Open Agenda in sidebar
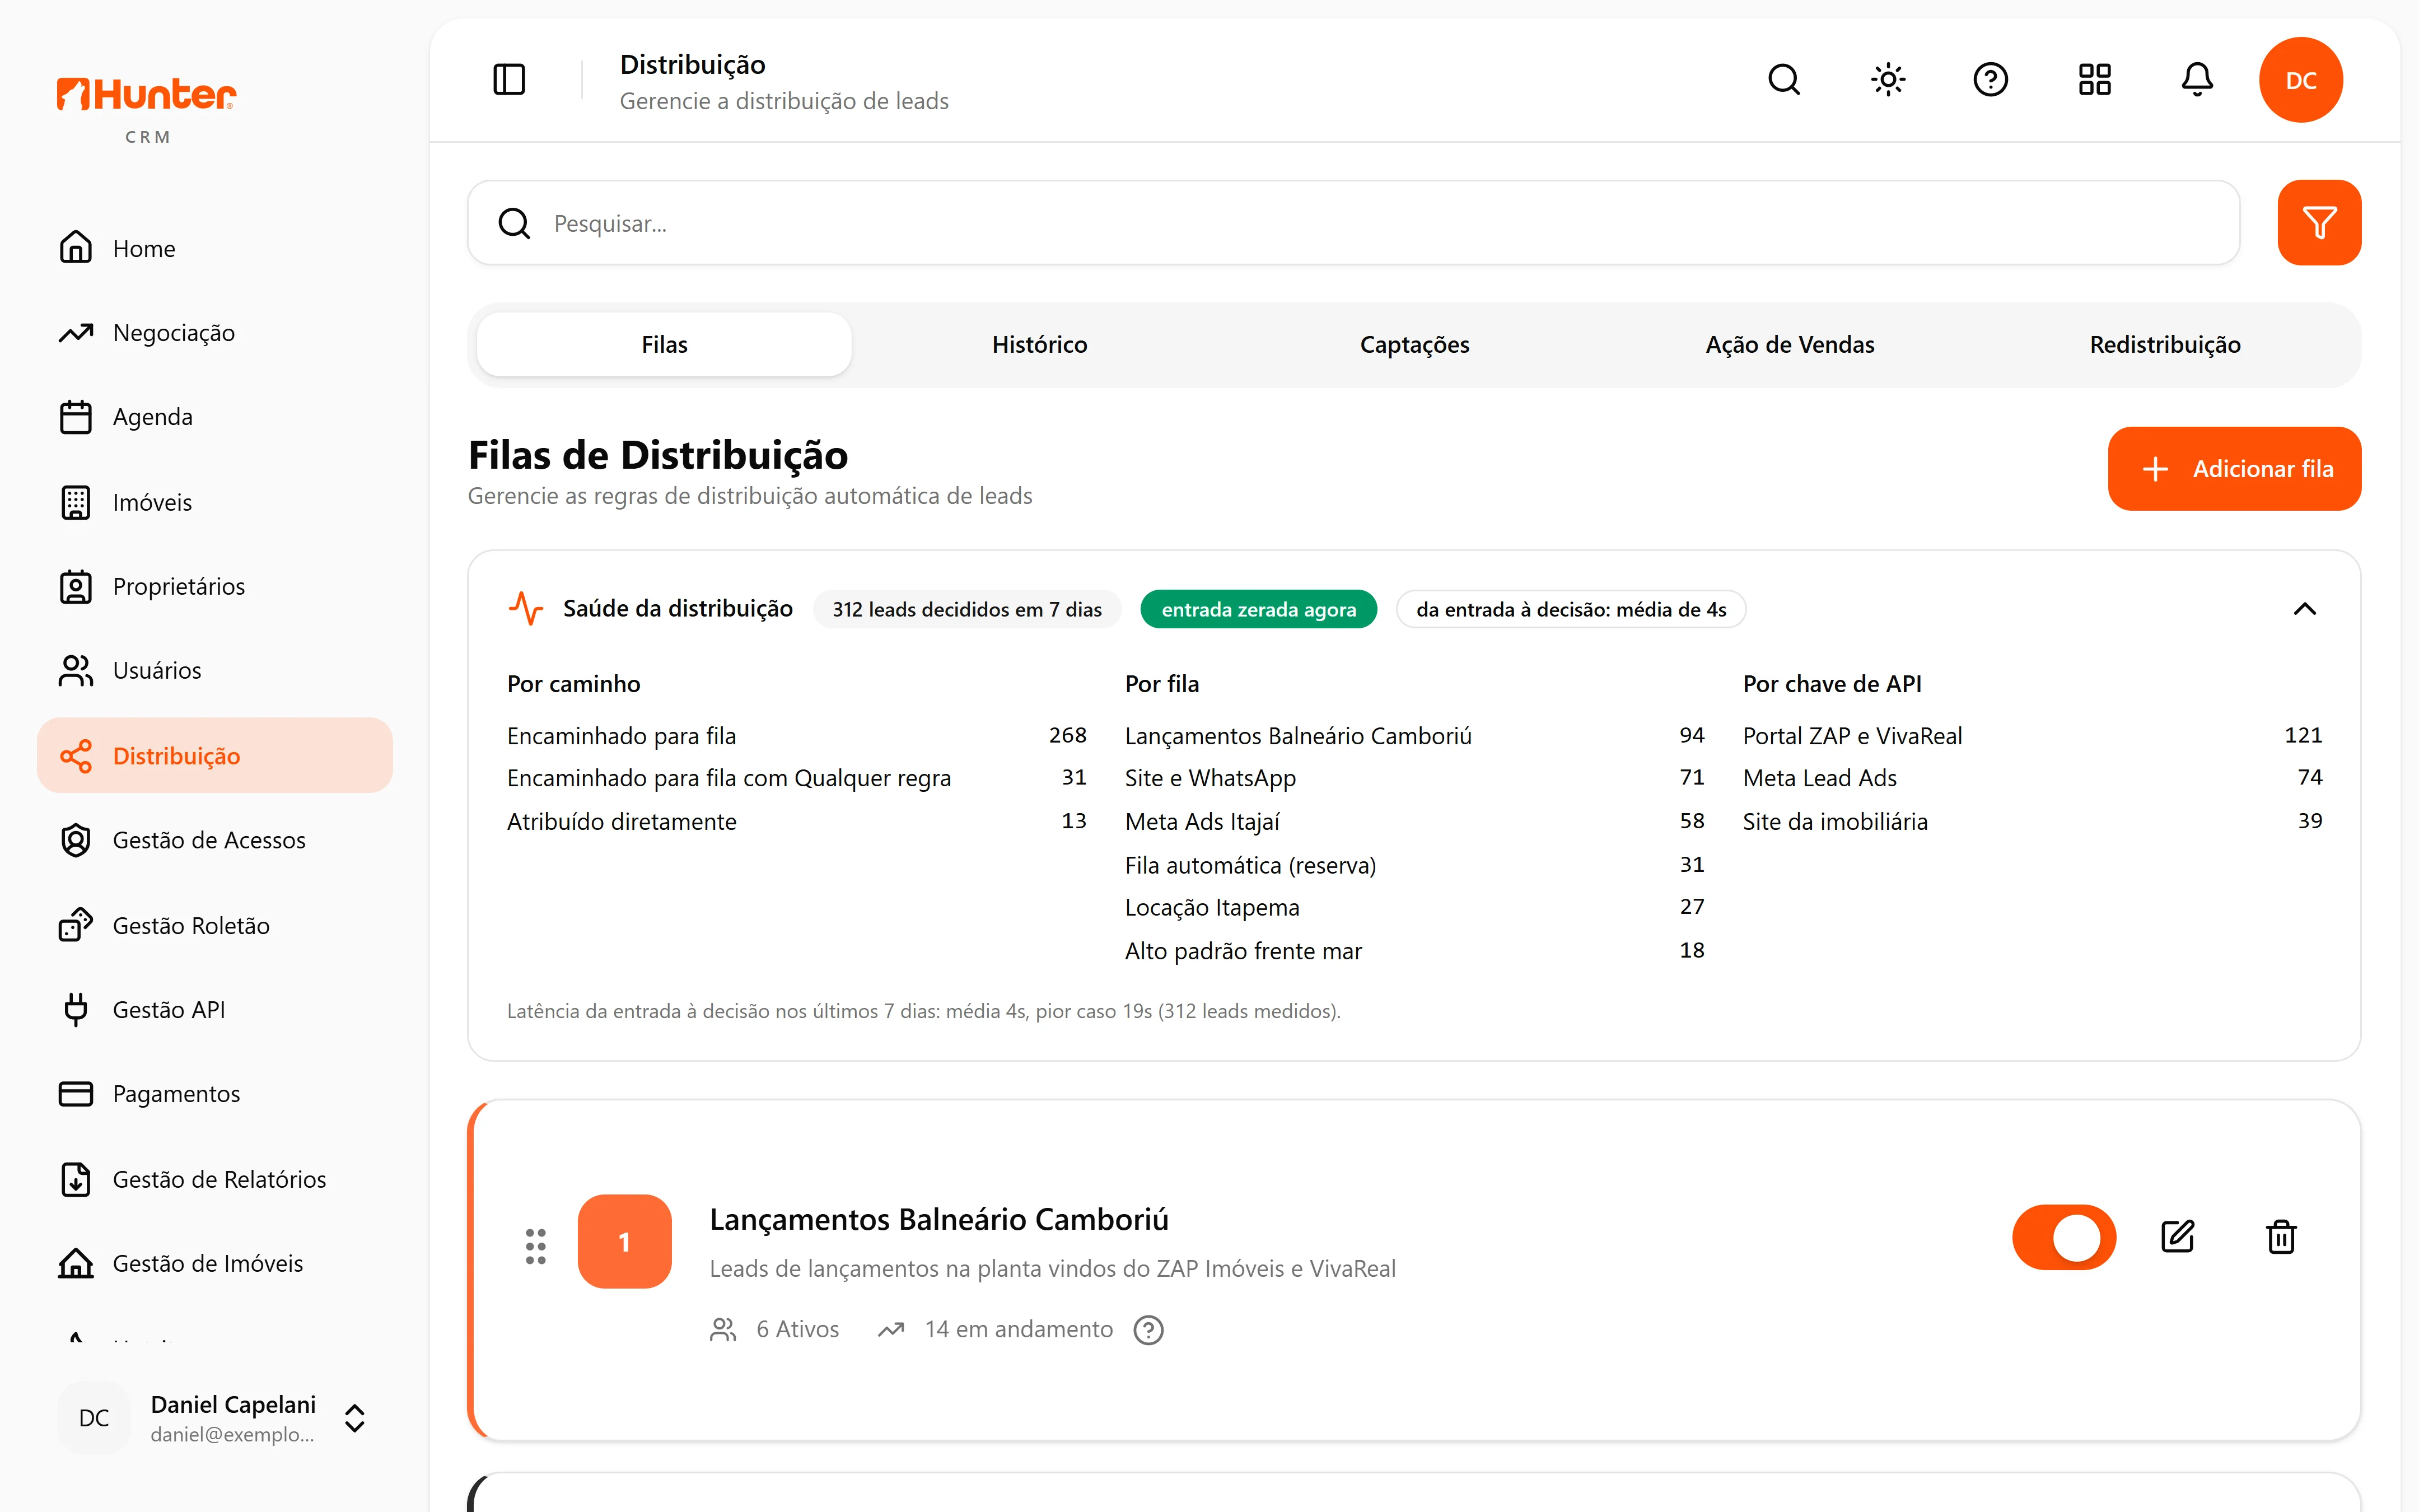This screenshot has width=2419, height=1512. pos(215,417)
